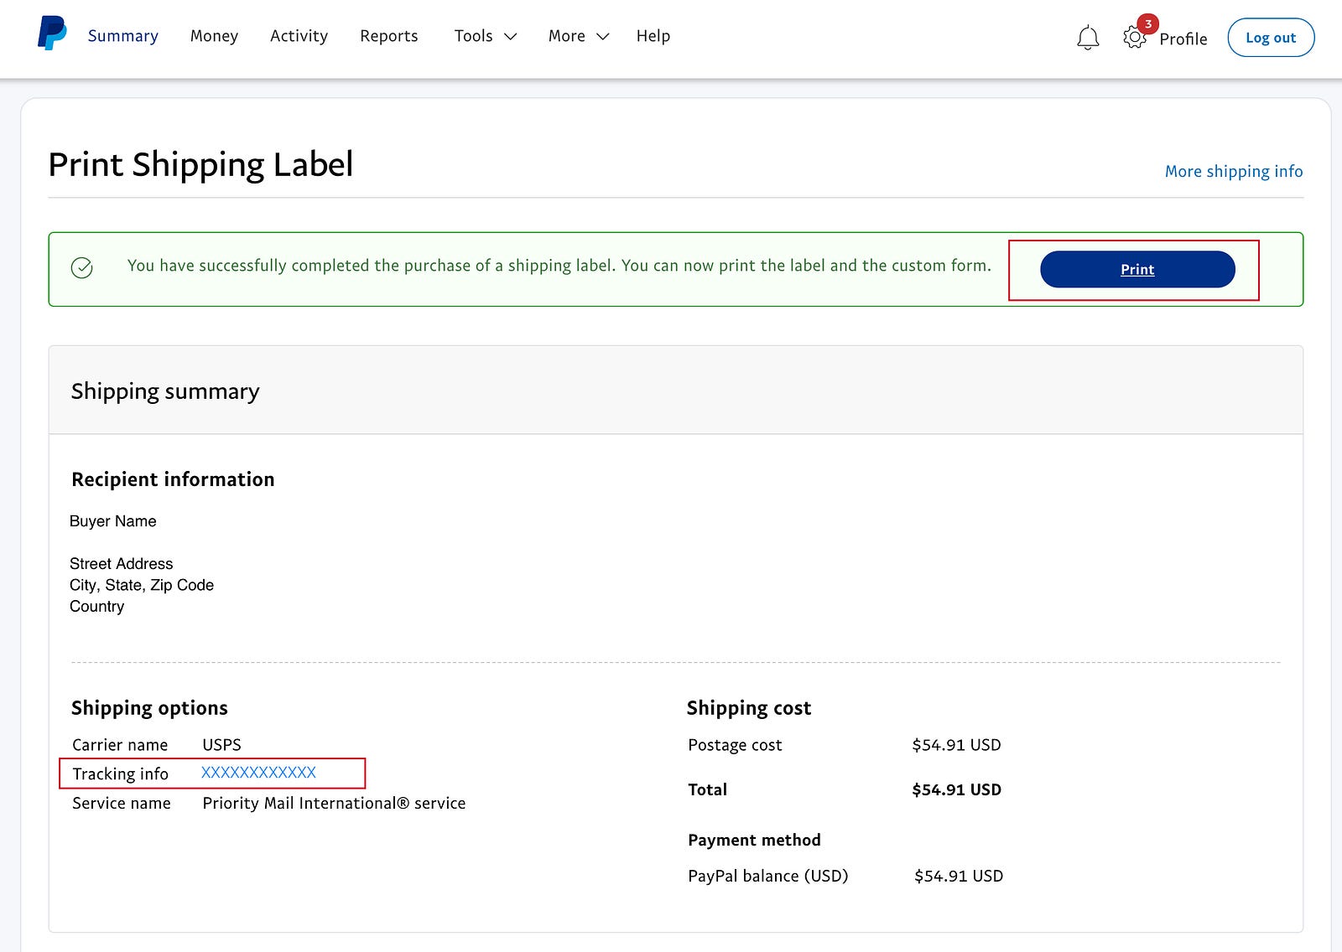Open the Activity page
Viewport: 1342px width, 952px height.
pyautogui.click(x=299, y=36)
